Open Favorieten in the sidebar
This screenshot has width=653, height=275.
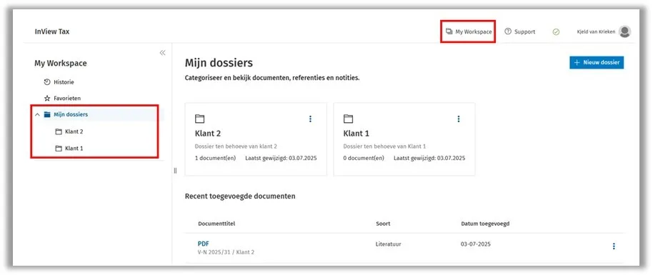(x=67, y=99)
